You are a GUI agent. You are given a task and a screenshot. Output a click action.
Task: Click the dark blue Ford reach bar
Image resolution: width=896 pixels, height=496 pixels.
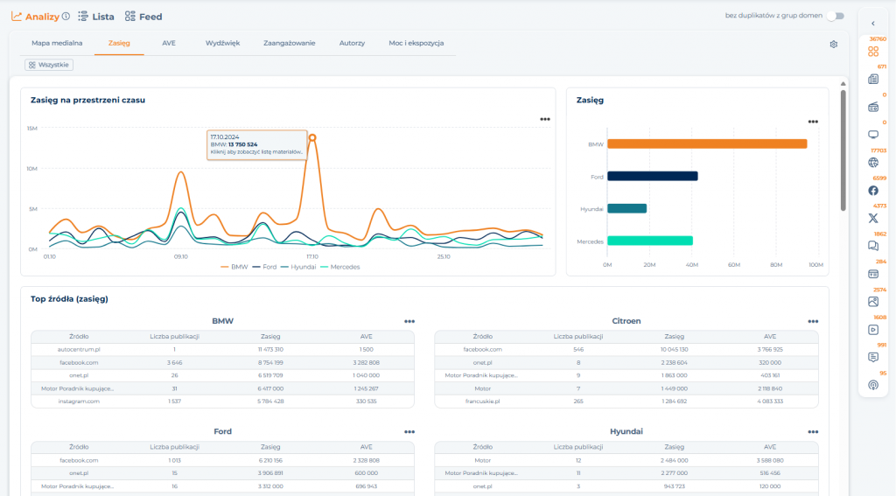tap(653, 177)
